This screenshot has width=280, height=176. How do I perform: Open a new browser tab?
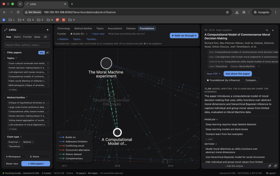[x=72, y=4]
